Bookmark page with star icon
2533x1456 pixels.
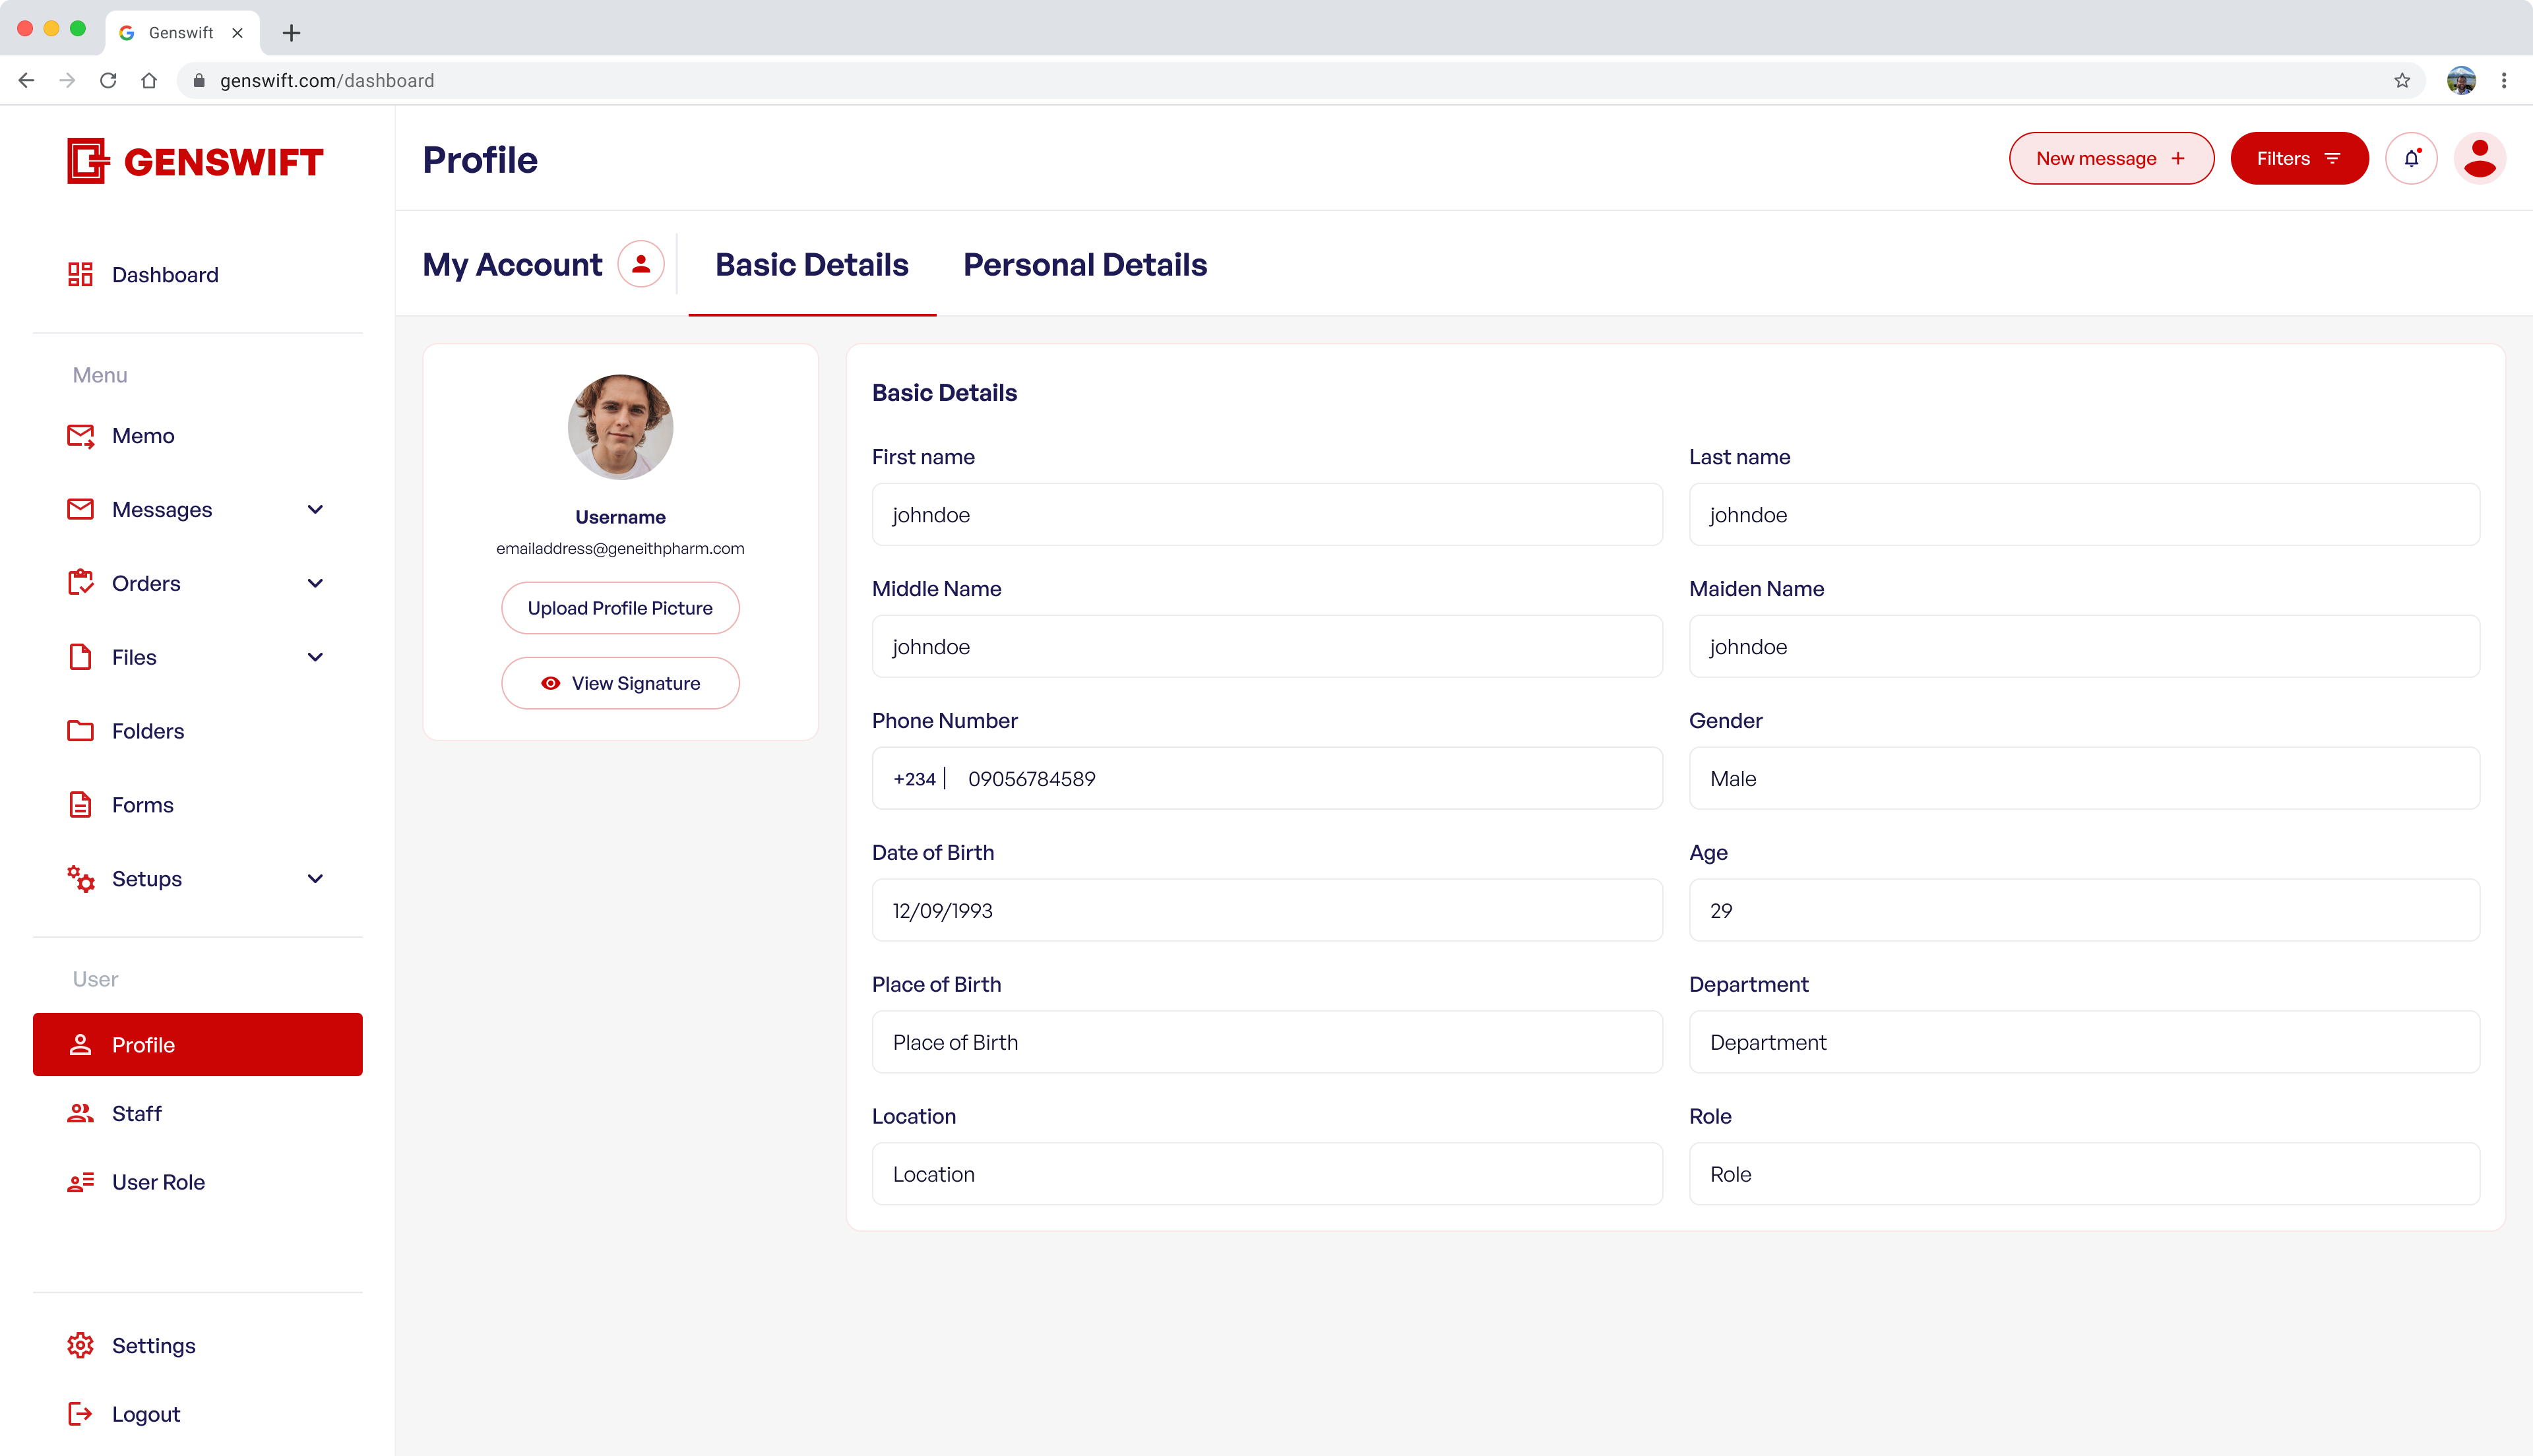[2402, 81]
